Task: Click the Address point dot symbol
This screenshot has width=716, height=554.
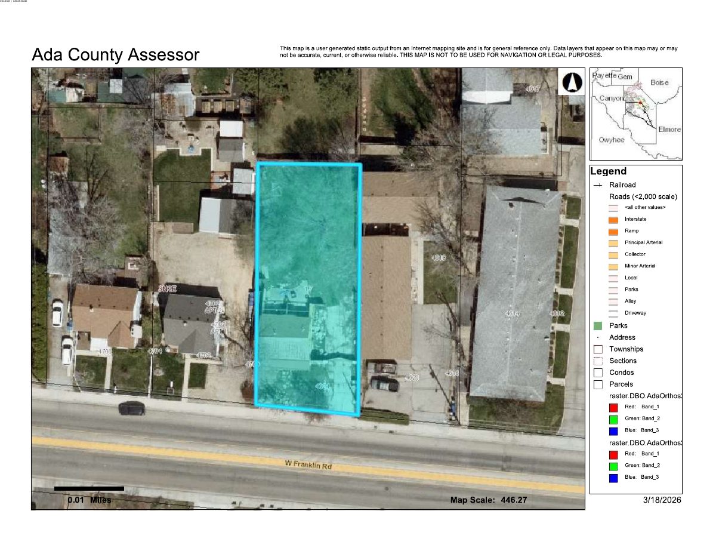Action: (x=598, y=338)
